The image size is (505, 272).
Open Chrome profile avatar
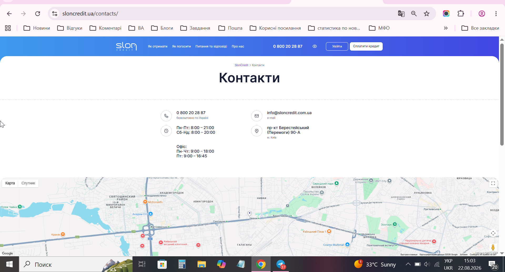click(x=482, y=14)
